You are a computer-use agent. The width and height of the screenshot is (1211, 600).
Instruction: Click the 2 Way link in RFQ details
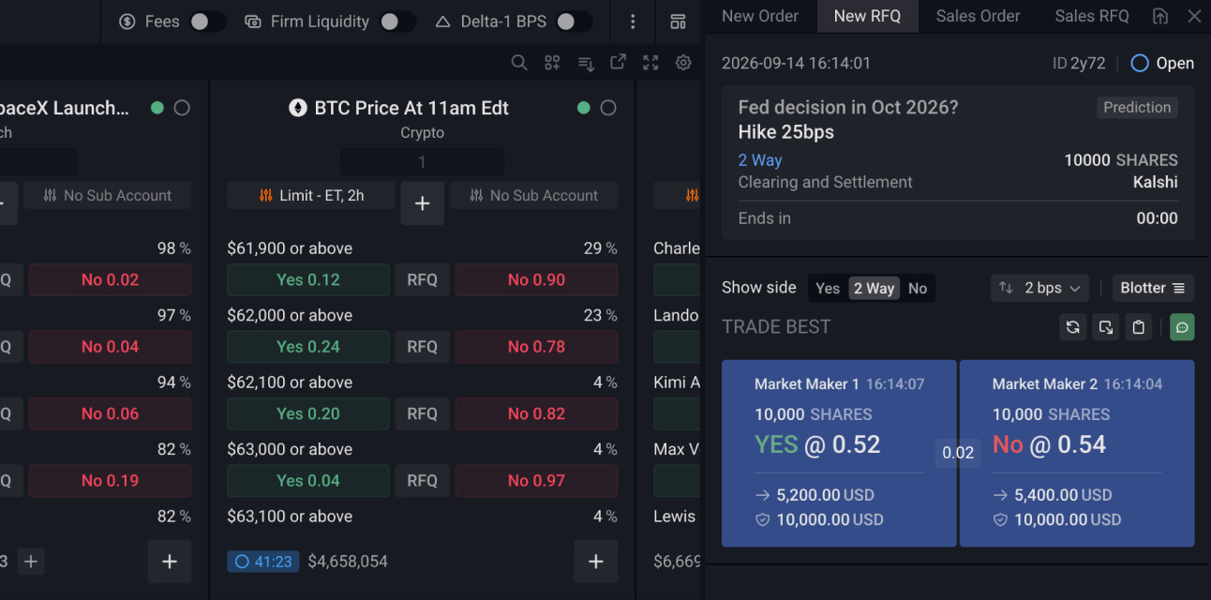(x=760, y=160)
